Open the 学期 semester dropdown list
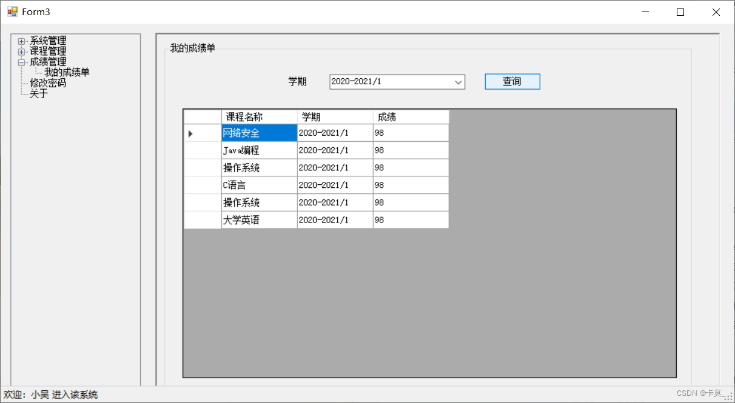Screen dimensions: 735x403 coord(459,81)
